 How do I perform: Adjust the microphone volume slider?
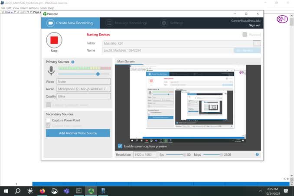(98, 74)
